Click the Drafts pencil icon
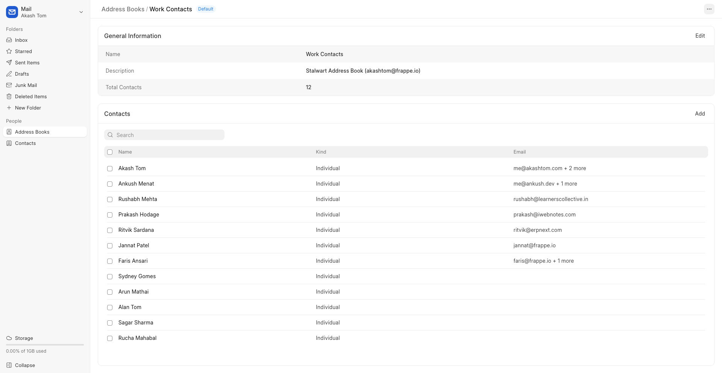Screen dimensions: 722x373 tap(9, 74)
